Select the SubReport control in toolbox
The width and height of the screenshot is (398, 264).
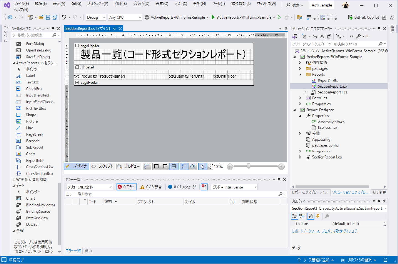35,147
